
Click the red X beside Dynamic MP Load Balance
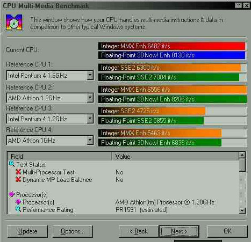(18, 179)
